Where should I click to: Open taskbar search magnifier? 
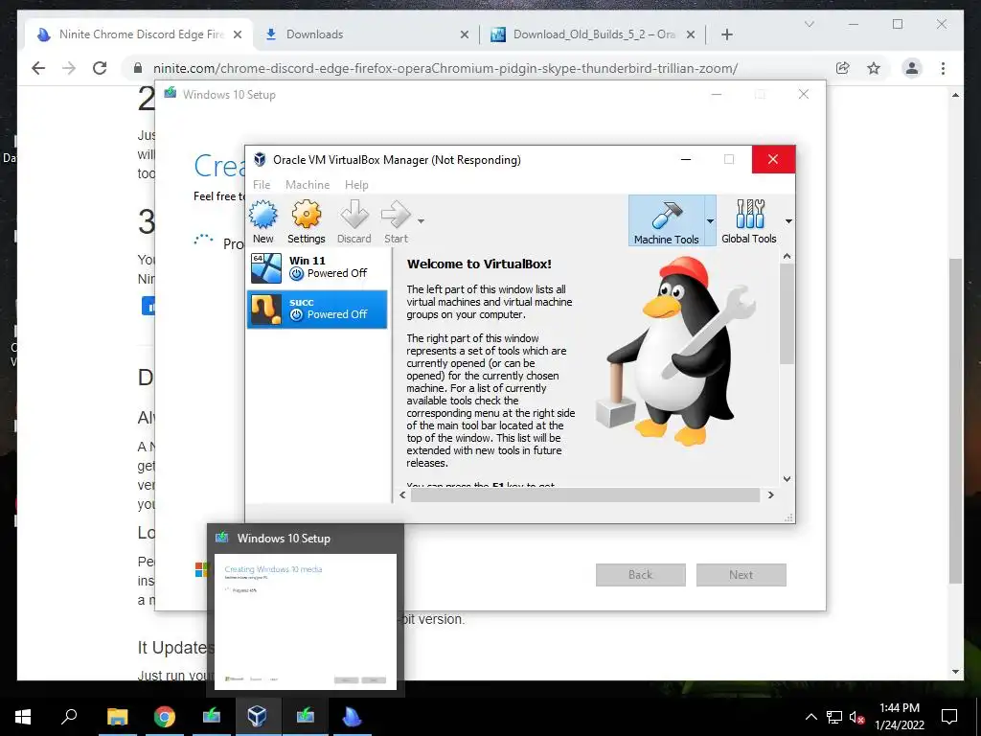pos(69,716)
